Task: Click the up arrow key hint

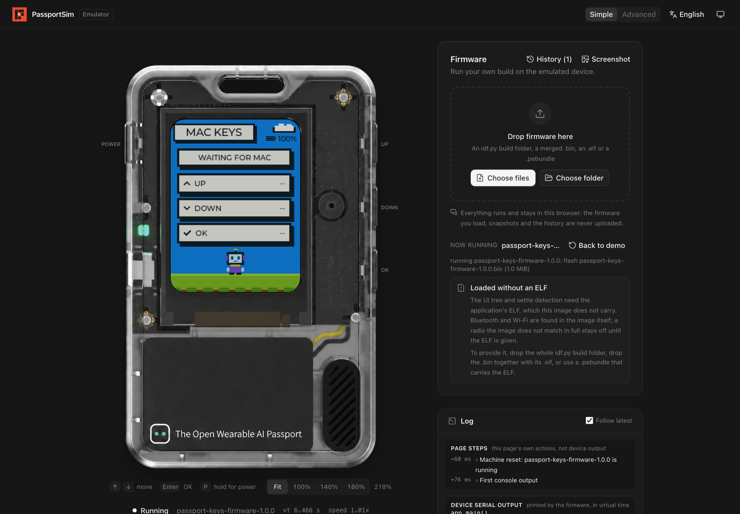Action: coord(115,487)
